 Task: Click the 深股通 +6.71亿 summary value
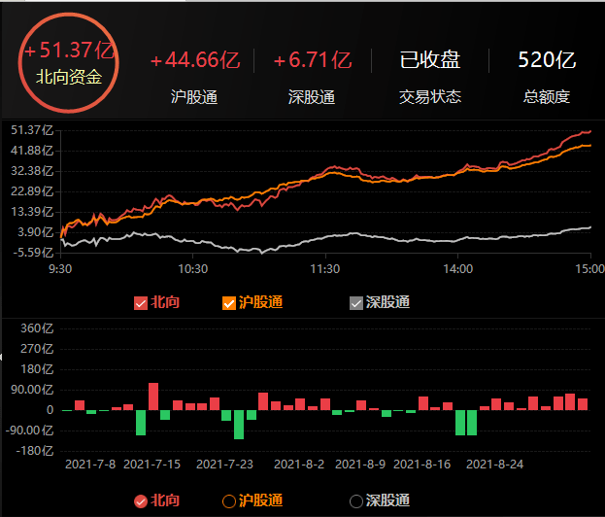point(313,60)
